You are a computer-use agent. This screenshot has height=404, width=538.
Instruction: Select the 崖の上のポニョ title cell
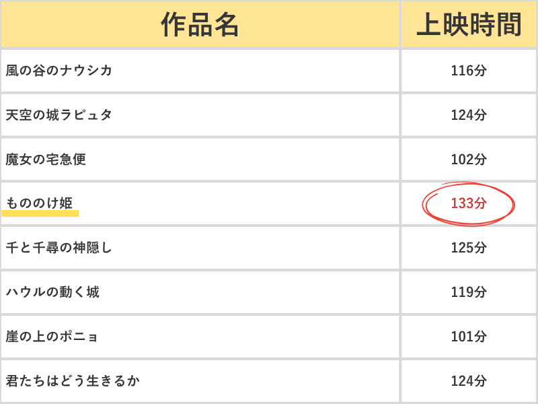coord(200,336)
